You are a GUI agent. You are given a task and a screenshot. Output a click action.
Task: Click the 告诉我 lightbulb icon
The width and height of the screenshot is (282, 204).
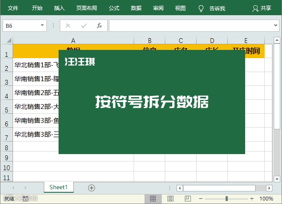click(201, 8)
